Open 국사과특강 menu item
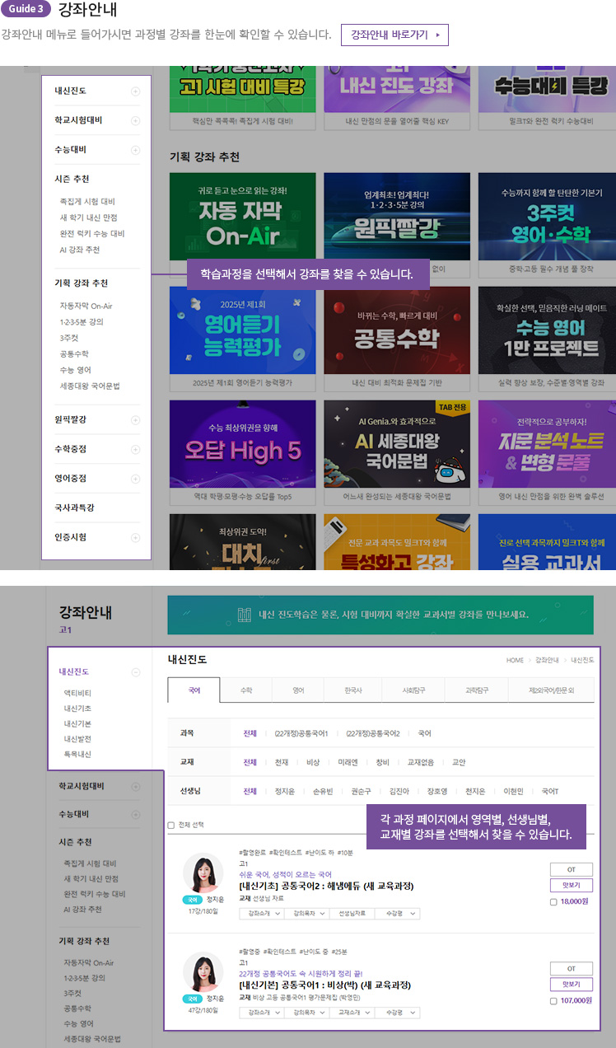Image resolution: width=616 pixels, height=1048 pixels. (x=75, y=508)
